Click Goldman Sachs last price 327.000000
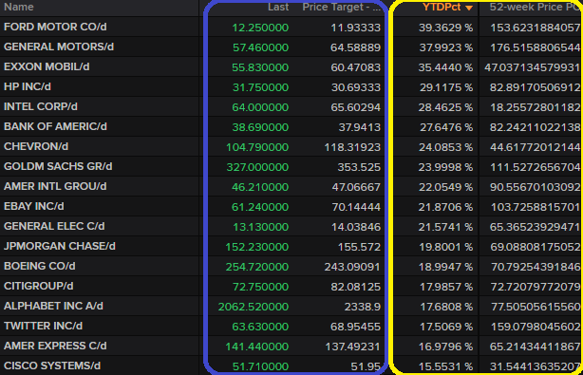583x375 pixels. click(257, 167)
